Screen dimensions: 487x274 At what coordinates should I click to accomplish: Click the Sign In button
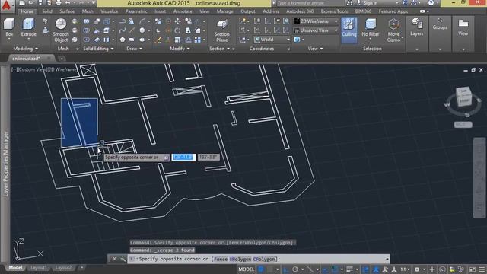pyautogui.click(x=371, y=3)
